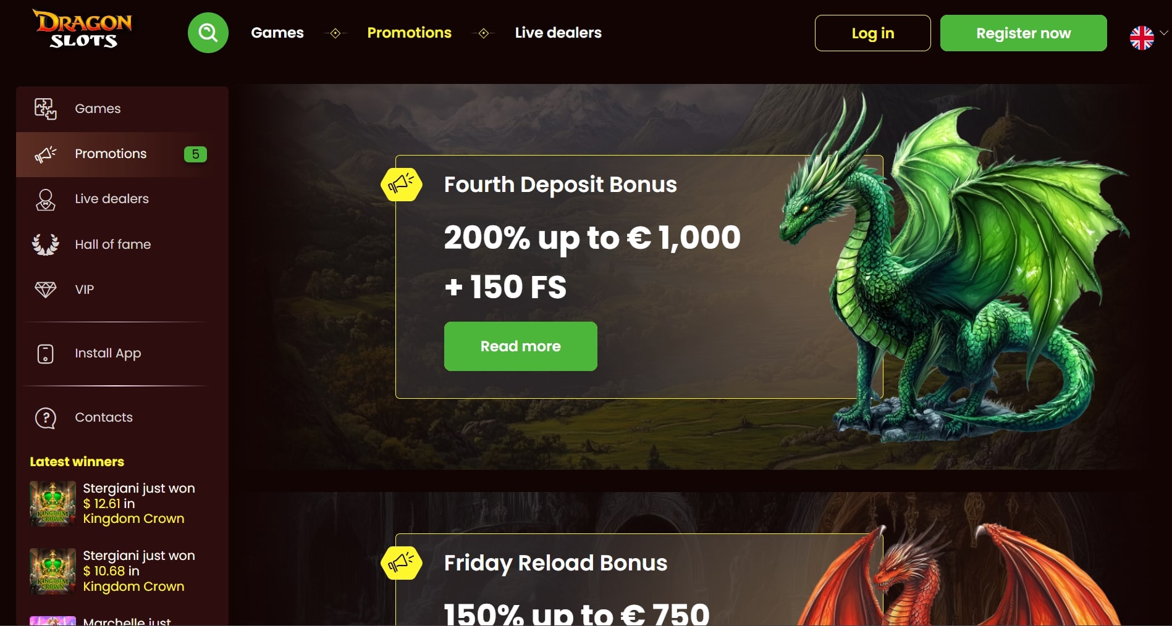Click the VIP diamond icon
The image size is (1172, 626).
coord(45,290)
